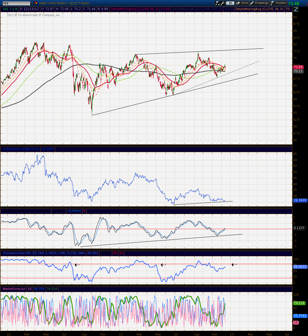Click the curve icon beside the study labels

296,9
